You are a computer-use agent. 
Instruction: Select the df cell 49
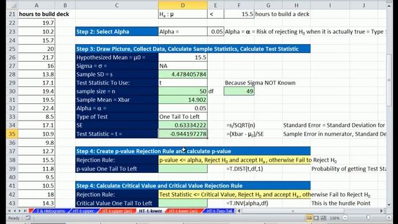point(239,91)
